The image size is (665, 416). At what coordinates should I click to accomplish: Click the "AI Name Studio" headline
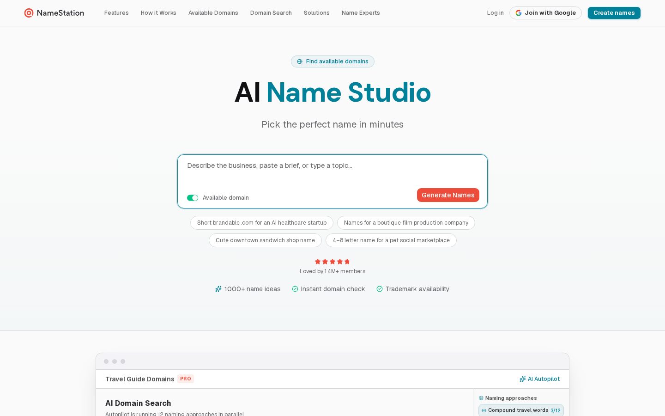tap(332, 92)
